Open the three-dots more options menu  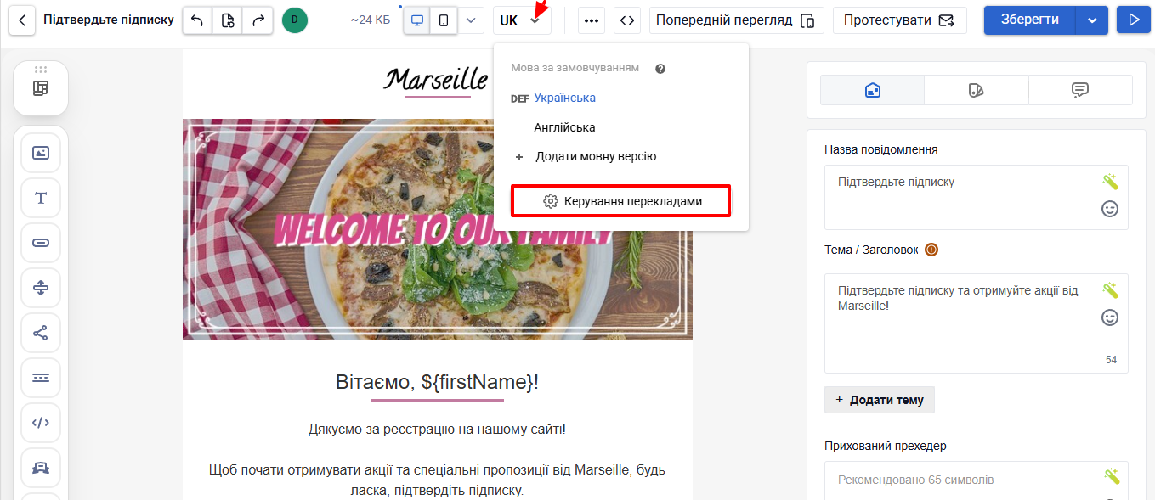(x=592, y=20)
